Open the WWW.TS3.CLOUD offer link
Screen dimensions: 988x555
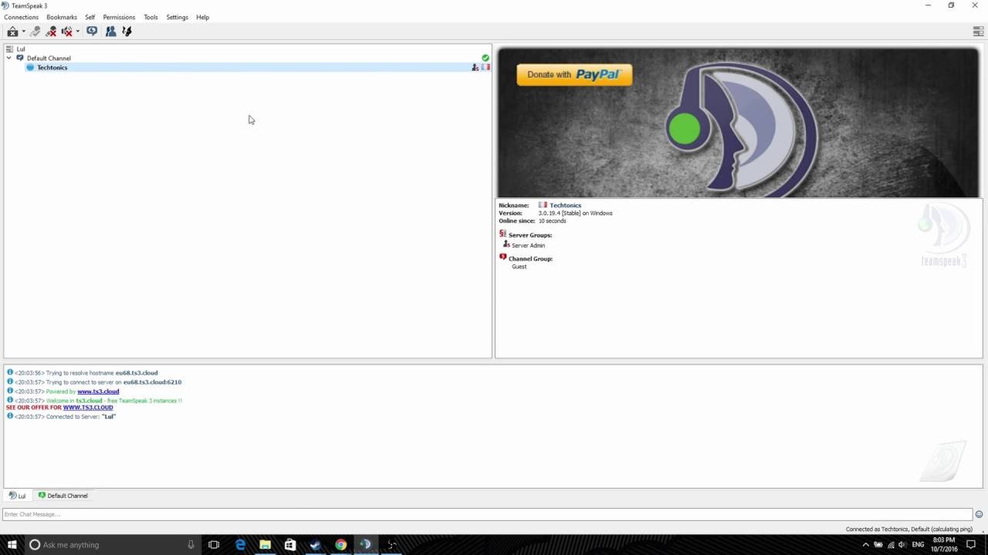(88, 407)
